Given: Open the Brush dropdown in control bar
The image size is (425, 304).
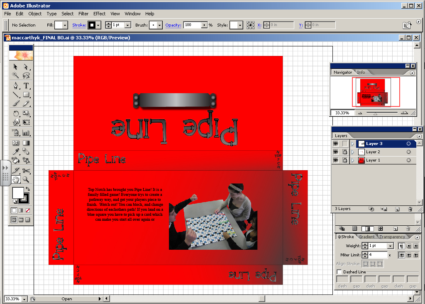Looking at the screenshot, I should pos(159,25).
